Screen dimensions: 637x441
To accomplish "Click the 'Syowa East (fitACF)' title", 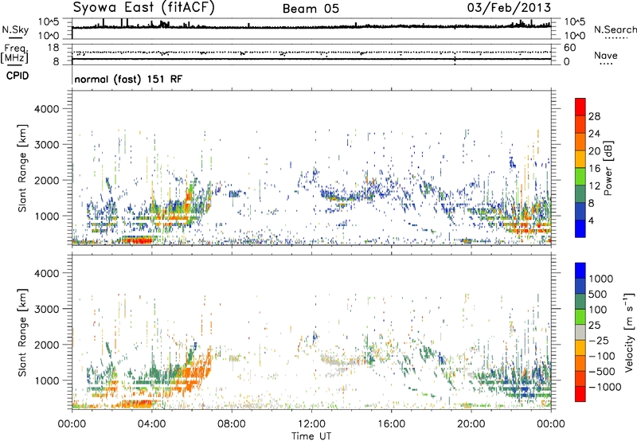I will pos(144,7).
